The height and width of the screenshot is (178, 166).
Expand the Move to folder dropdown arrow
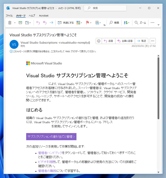30,23
